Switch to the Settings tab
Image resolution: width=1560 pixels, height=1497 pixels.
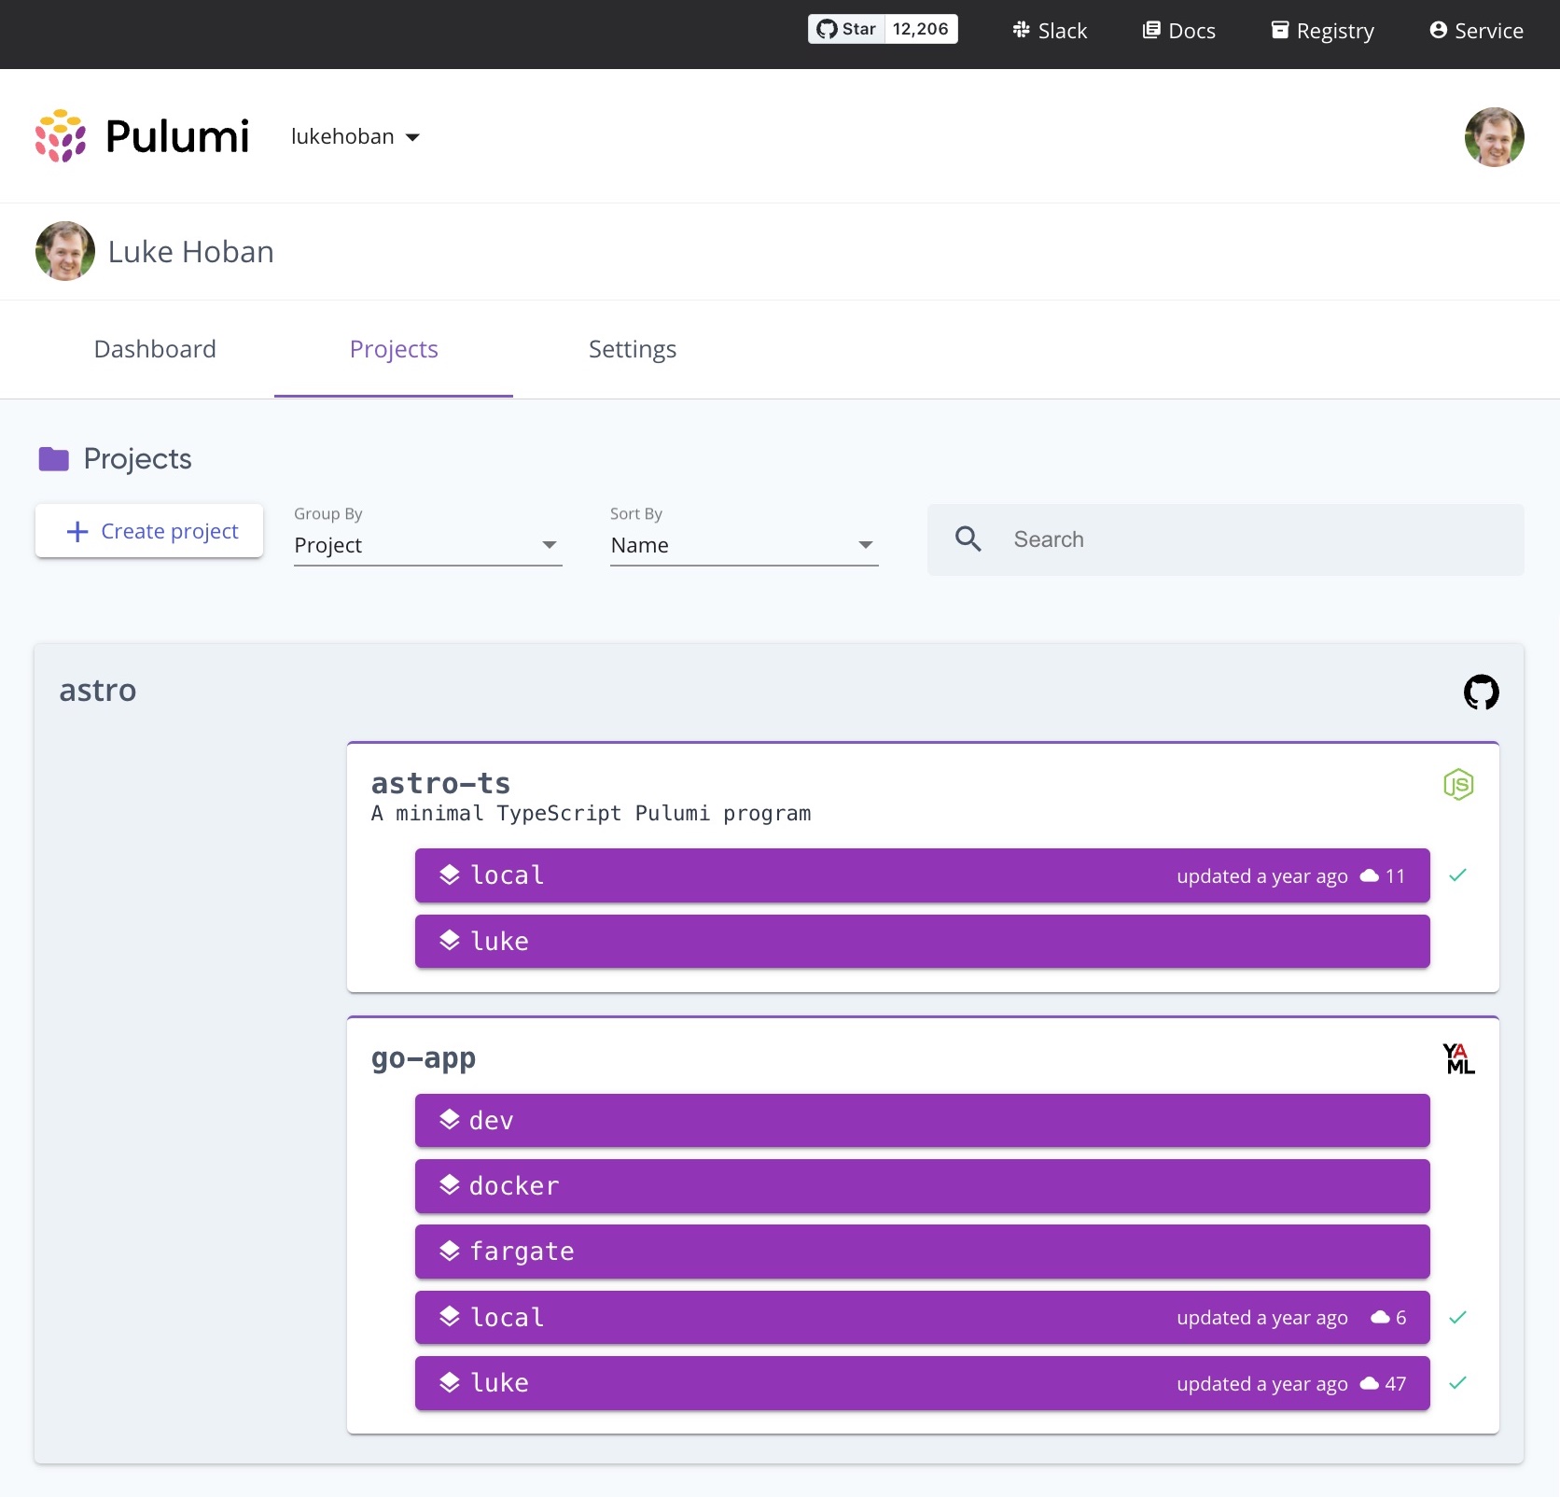pos(633,349)
